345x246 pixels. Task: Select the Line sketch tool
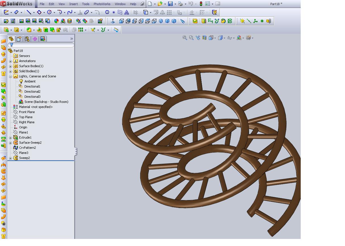[29, 12]
